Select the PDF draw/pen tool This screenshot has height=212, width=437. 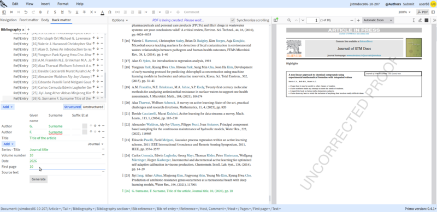point(420,20)
